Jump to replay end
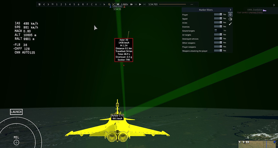Viewport: 278px width, 148px height. tap(145, 4)
